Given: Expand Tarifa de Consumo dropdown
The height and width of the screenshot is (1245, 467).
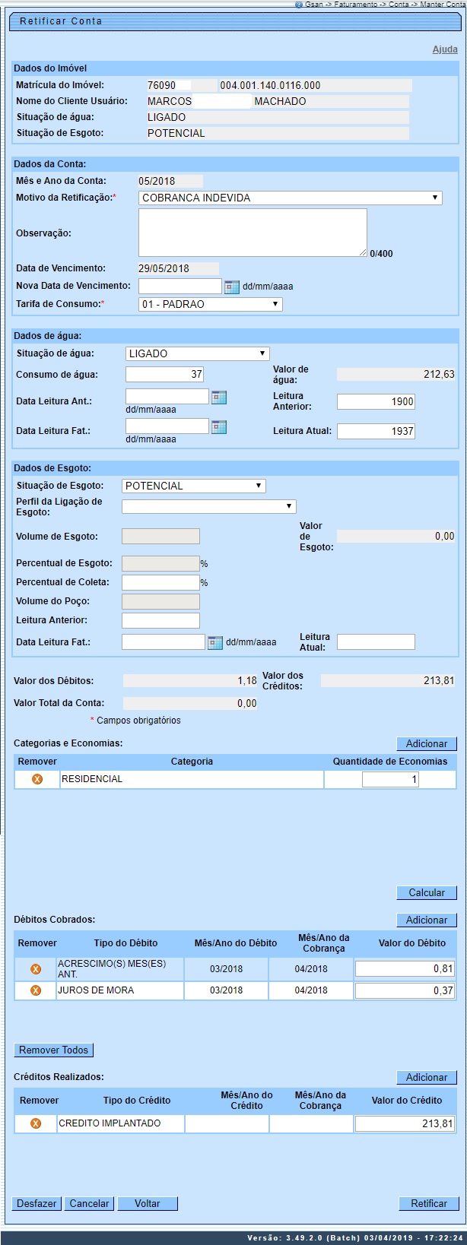Looking at the screenshot, I should click(210, 304).
